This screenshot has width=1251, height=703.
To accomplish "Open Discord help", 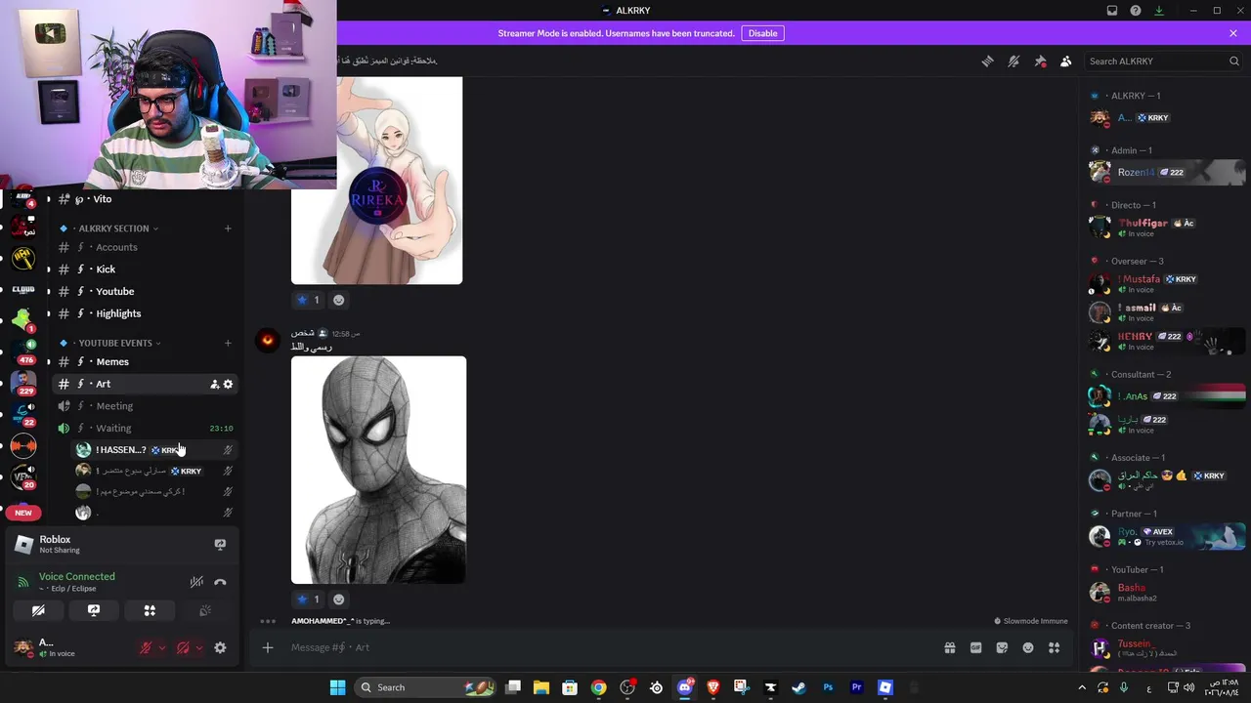I will (1136, 11).
